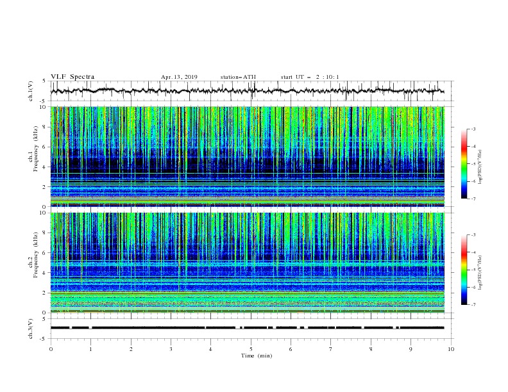Click the time-axis tick label '5'
508x392 pixels.
251,349
